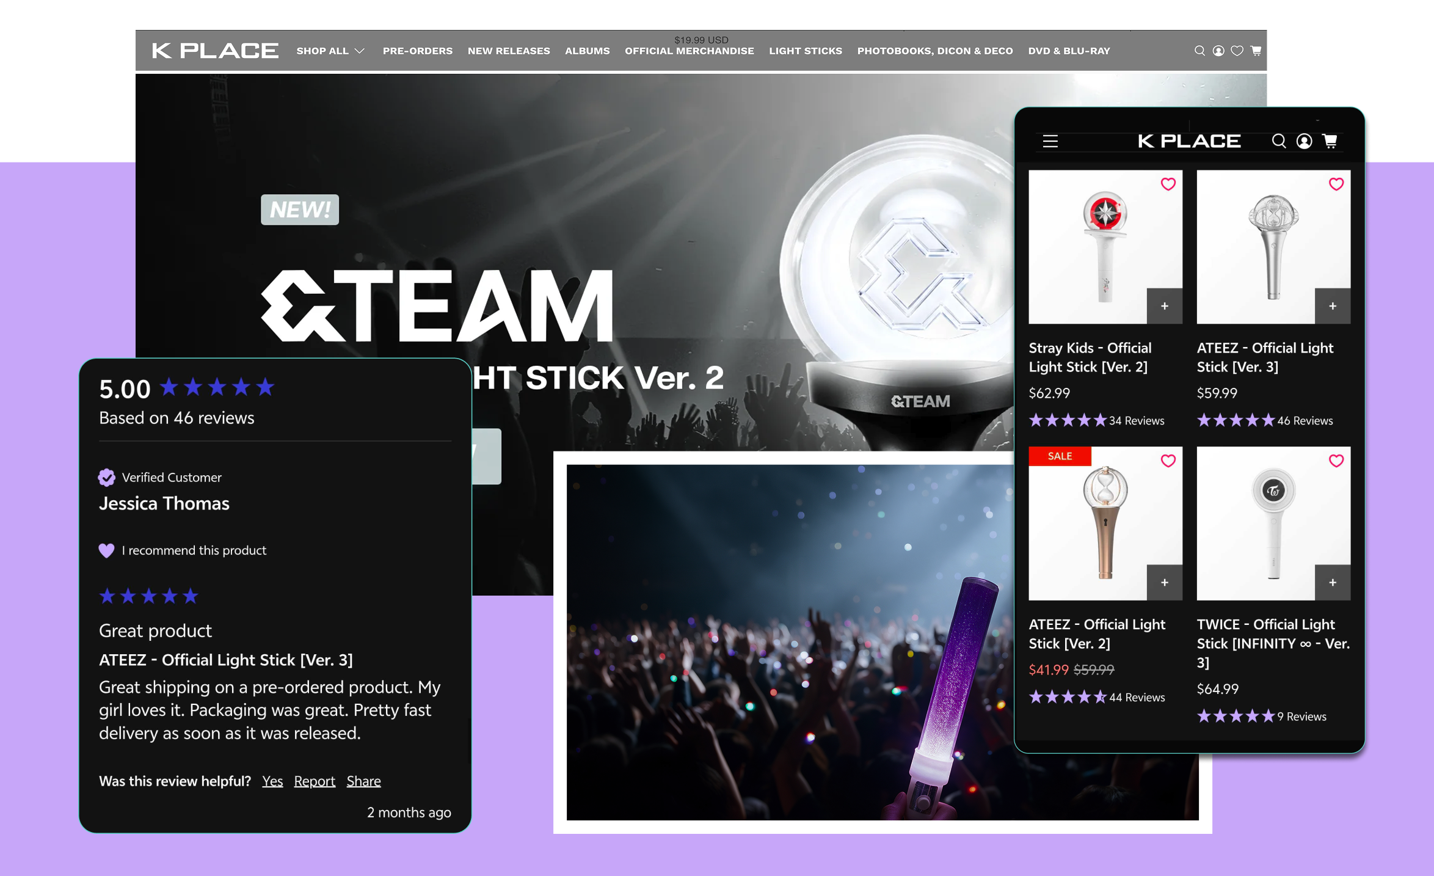Open the ALBUMS section
Screen dimensions: 1434x876
pos(588,51)
